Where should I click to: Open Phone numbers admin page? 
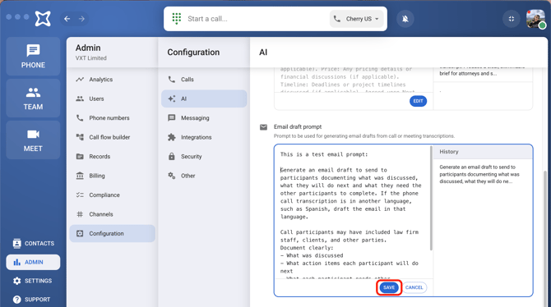pos(112,118)
